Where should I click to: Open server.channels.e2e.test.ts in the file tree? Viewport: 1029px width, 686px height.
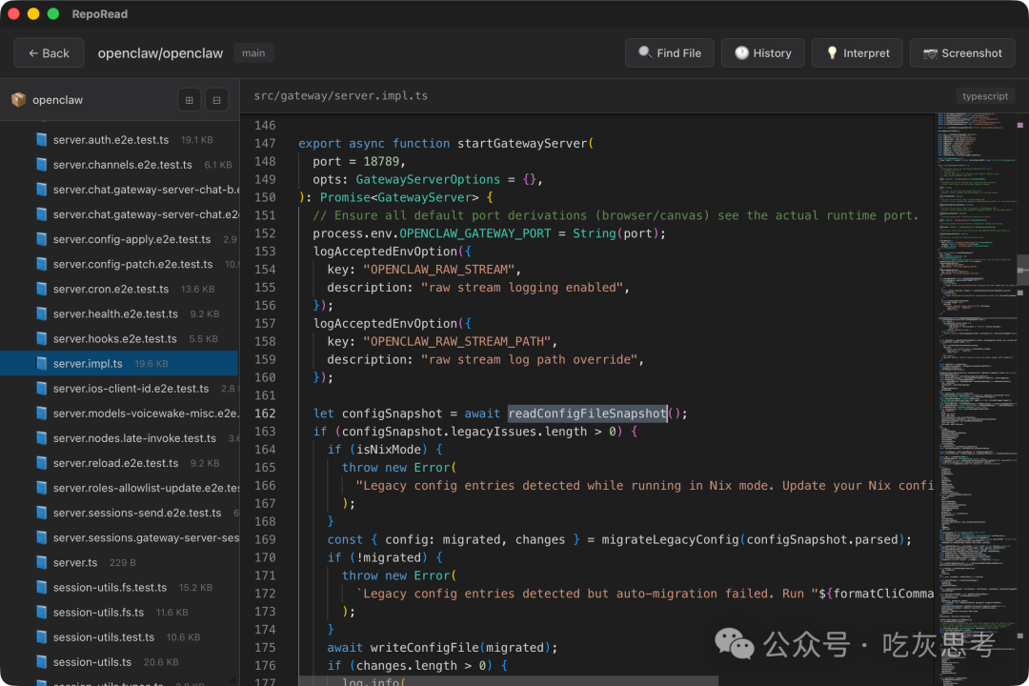coord(119,165)
